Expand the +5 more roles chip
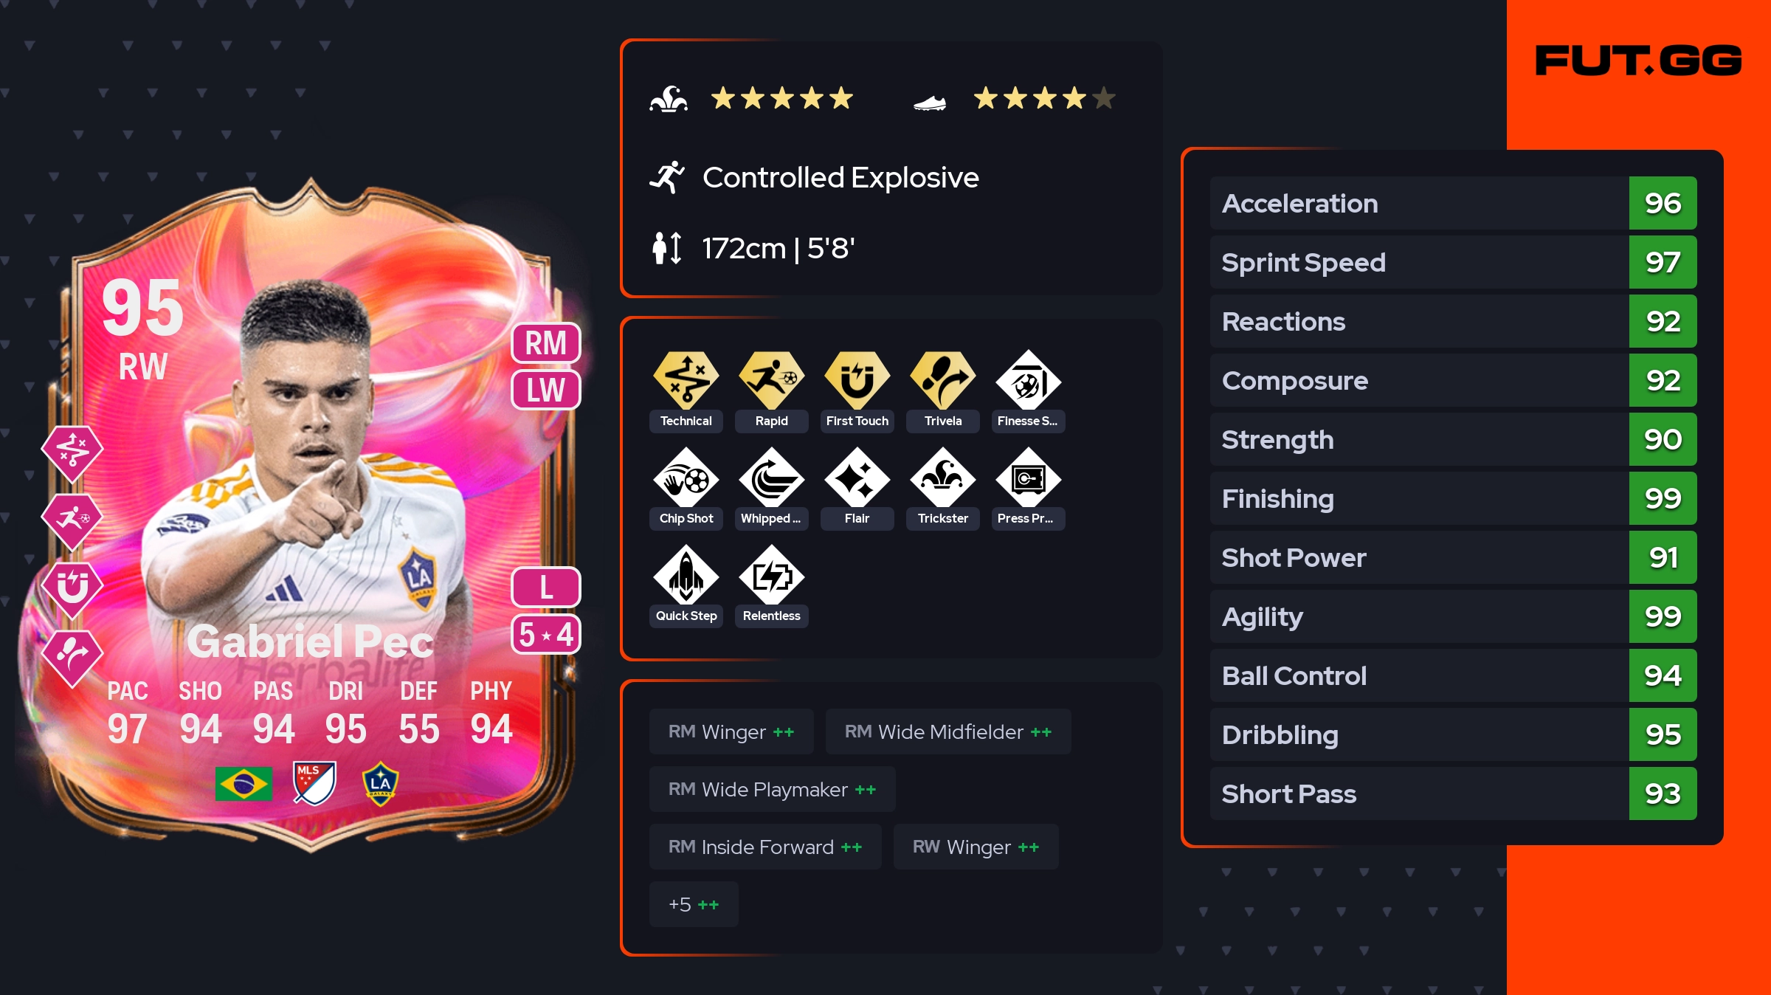Viewport: 1771px width, 995px height. tap(694, 904)
